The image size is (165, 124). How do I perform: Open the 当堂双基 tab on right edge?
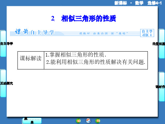click(162, 44)
